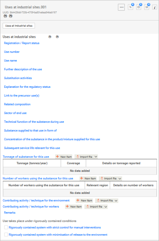Screen dimensions: 159x241
Task: Open 'Link to the precursor use(s)'
Action: (x=22, y=95)
